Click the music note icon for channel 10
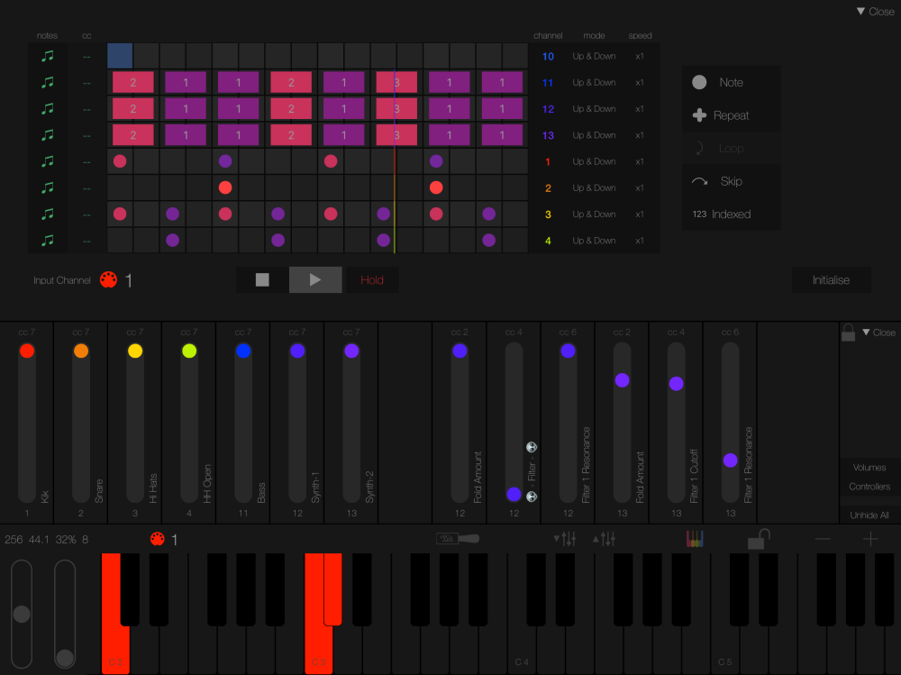This screenshot has width=901, height=675. pos(48,57)
